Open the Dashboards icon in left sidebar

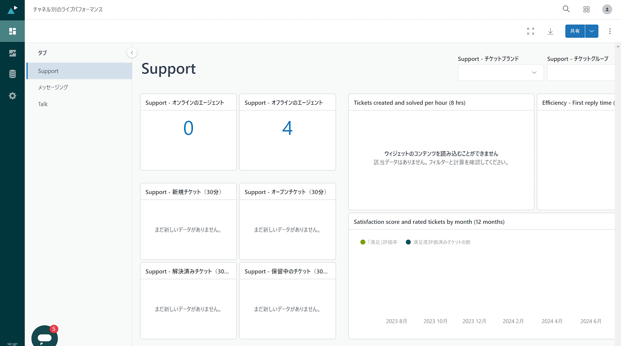tap(12, 31)
